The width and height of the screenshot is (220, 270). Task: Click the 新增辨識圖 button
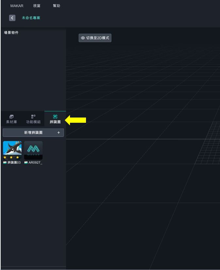pyautogui.click(x=33, y=133)
